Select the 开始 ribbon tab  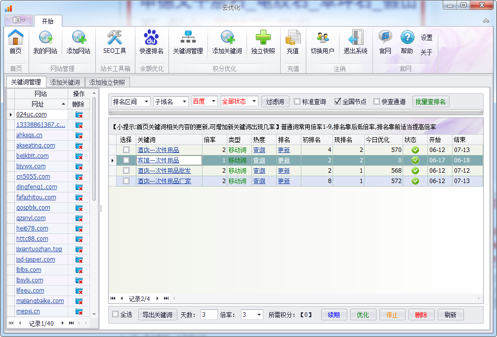48,21
